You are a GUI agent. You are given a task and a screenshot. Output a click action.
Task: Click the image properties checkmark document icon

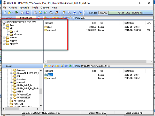point(39,18)
